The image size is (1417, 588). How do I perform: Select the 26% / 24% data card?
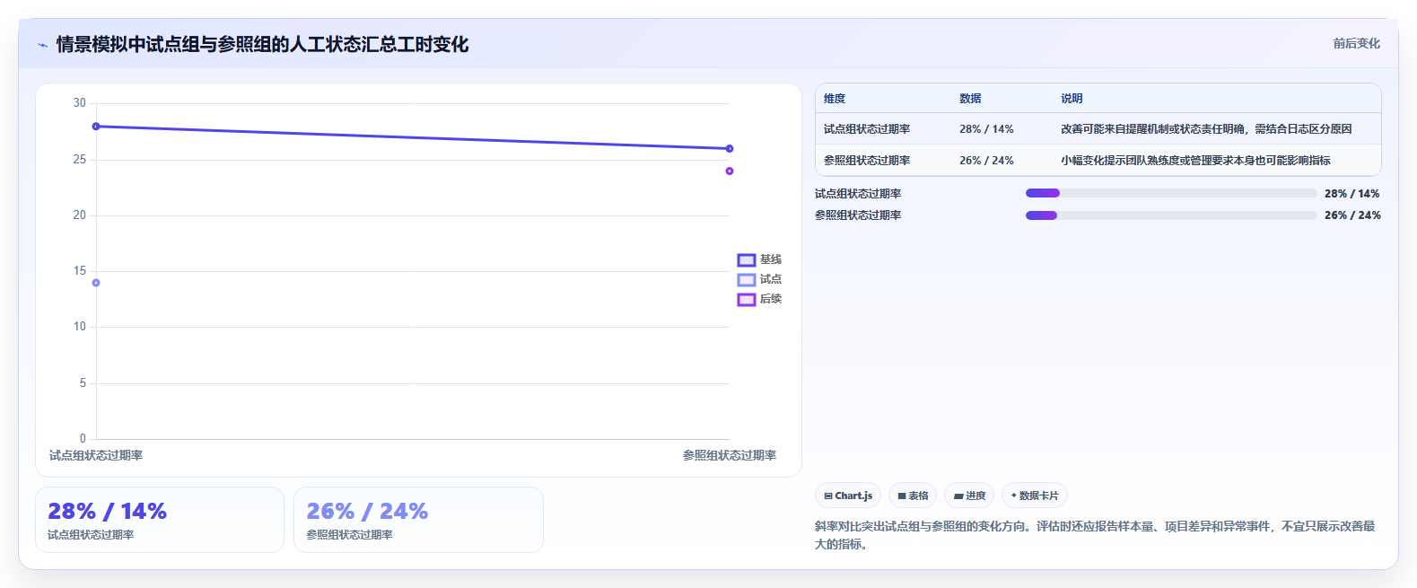click(x=418, y=520)
